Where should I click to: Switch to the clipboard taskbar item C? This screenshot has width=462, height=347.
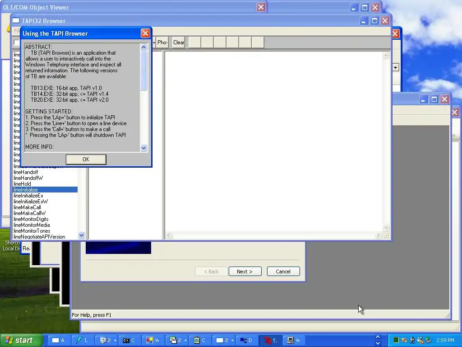[x=200, y=340]
